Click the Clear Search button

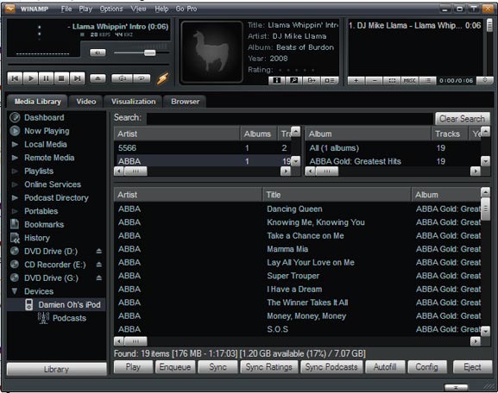pyautogui.click(x=462, y=119)
